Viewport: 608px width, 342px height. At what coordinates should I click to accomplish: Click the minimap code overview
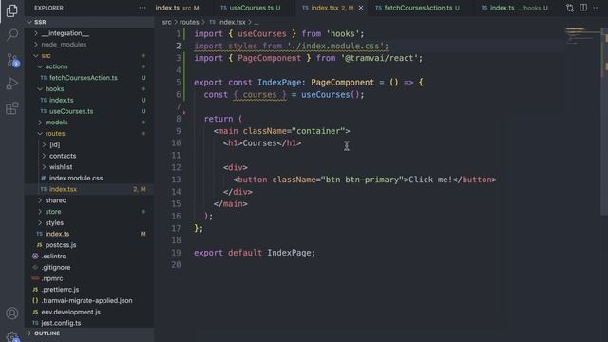[582, 36]
